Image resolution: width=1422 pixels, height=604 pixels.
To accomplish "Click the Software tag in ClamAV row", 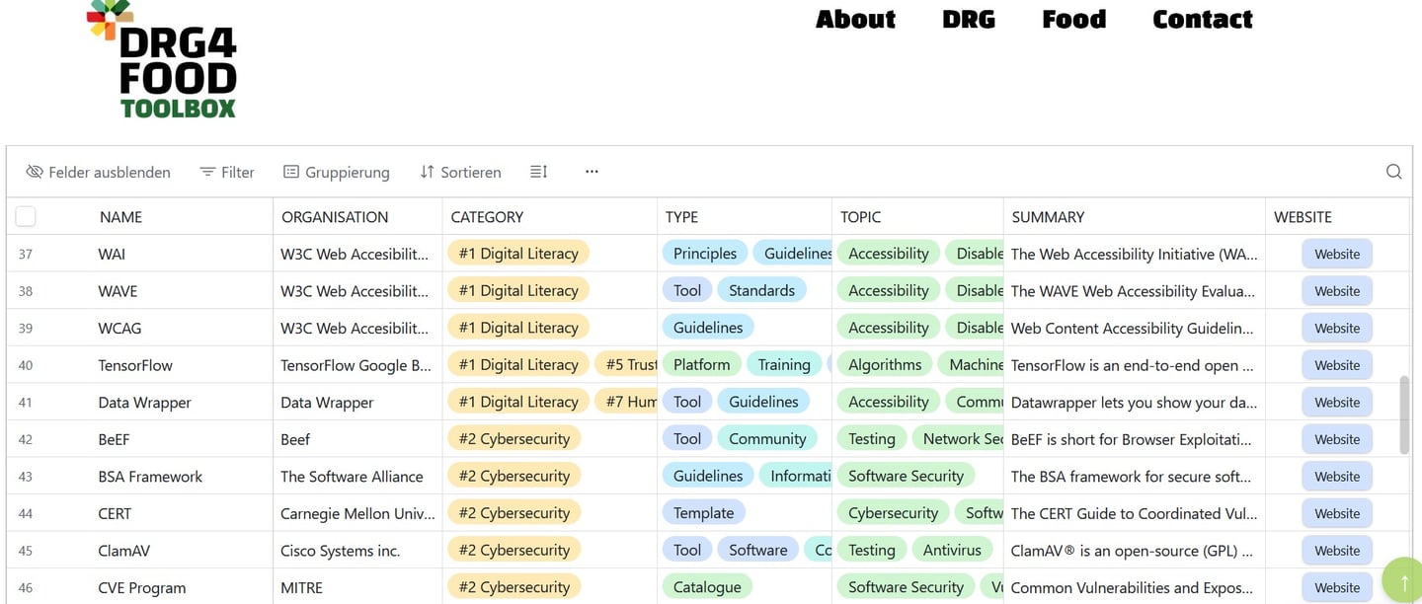I will pos(758,550).
